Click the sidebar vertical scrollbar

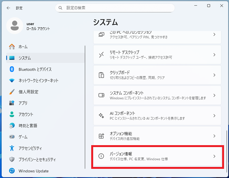pos(85,107)
